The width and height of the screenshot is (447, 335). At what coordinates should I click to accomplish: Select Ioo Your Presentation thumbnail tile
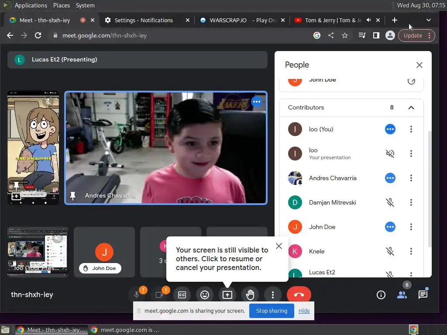(38, 252)
